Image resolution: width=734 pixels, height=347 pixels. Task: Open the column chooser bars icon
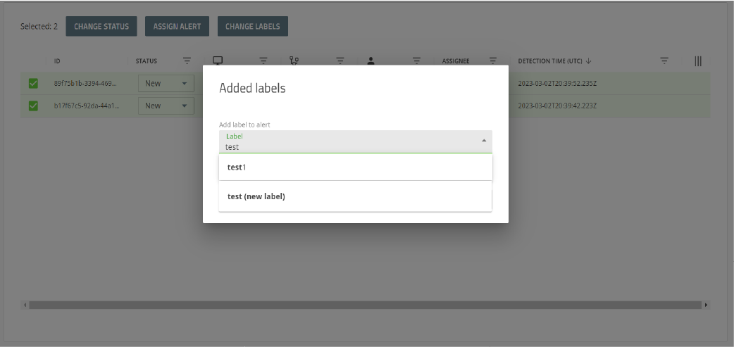(698, 61)
